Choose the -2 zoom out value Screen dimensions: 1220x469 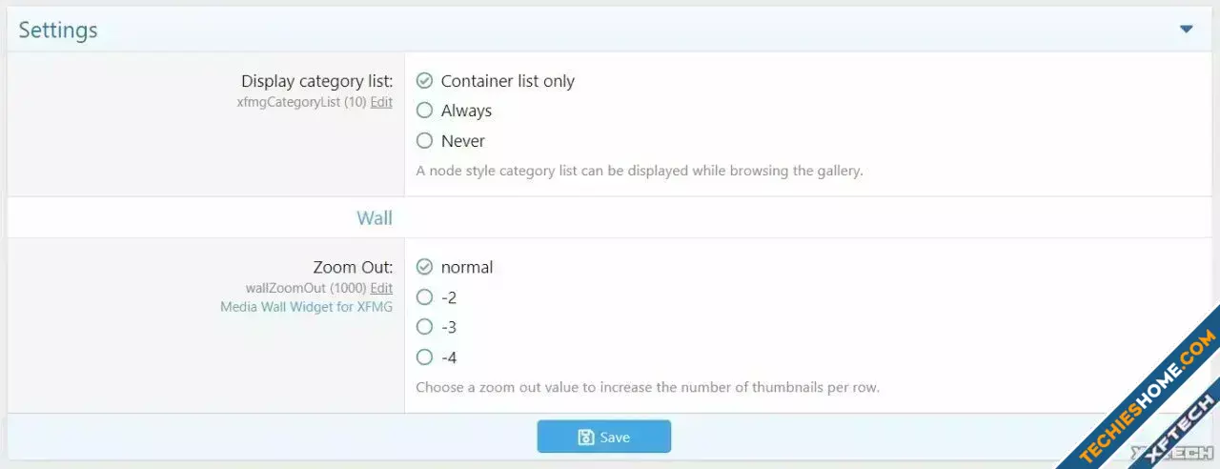(x=425, y=297)
